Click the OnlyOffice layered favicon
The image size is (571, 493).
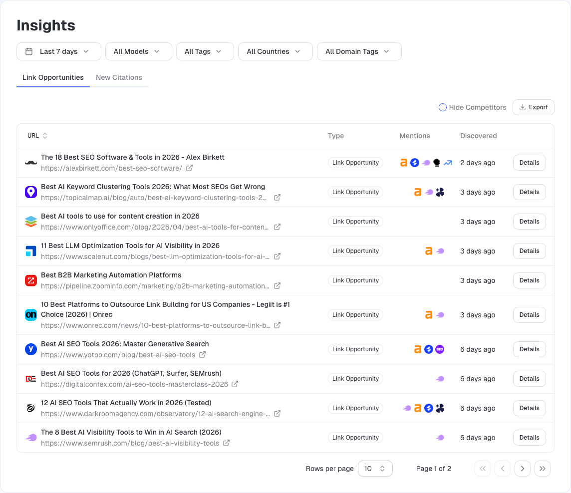click(x=31, y=222)
